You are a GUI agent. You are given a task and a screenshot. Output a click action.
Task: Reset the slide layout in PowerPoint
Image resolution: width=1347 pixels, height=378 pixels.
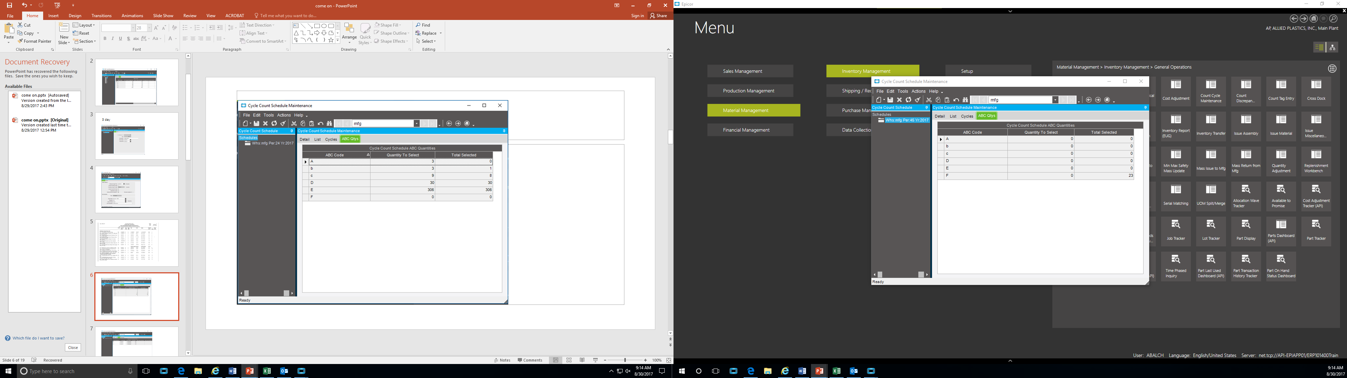82,33
